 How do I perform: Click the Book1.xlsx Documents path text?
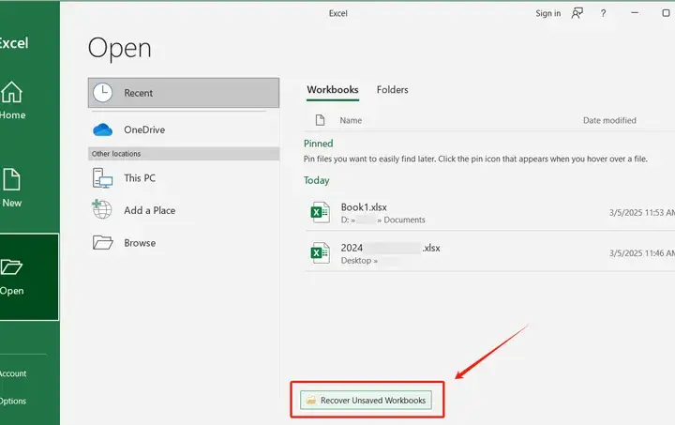[x=382, y=220]
